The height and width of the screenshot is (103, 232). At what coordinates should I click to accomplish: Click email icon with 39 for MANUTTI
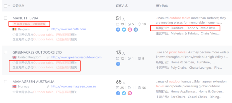click(x=117, y=24)
